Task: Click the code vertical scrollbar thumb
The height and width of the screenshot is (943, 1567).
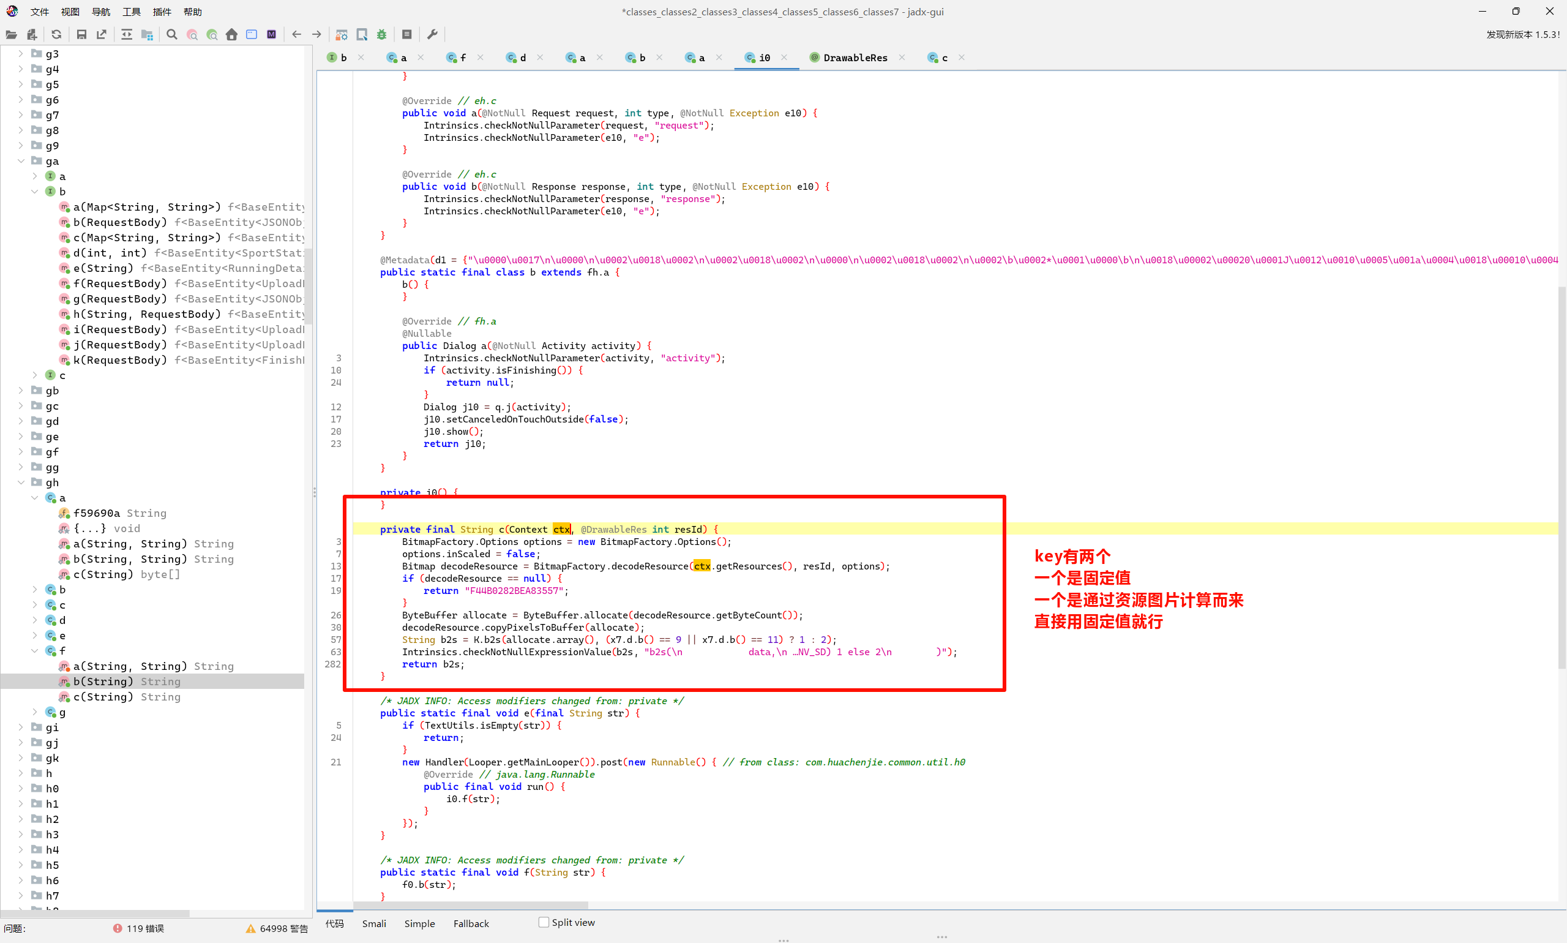Action: pyautogui.click(x=1561, y=476)
